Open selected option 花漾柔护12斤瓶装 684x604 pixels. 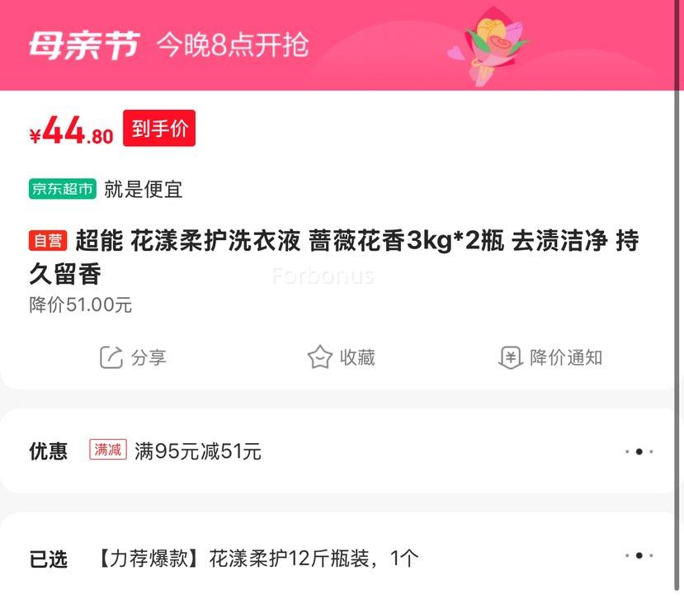(259, 559)
